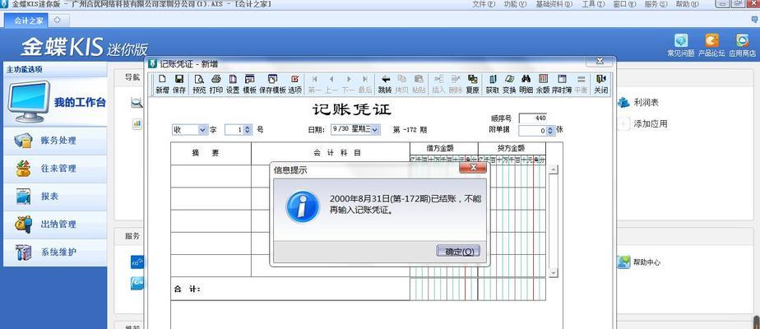
Task: Click the 模板 template icon
Action: point(249,84)
